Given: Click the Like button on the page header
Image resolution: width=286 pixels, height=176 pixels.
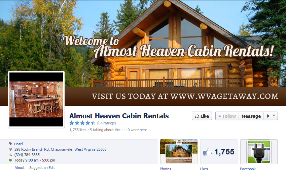Looking at the screenshot, I should [x=202, y=116].
